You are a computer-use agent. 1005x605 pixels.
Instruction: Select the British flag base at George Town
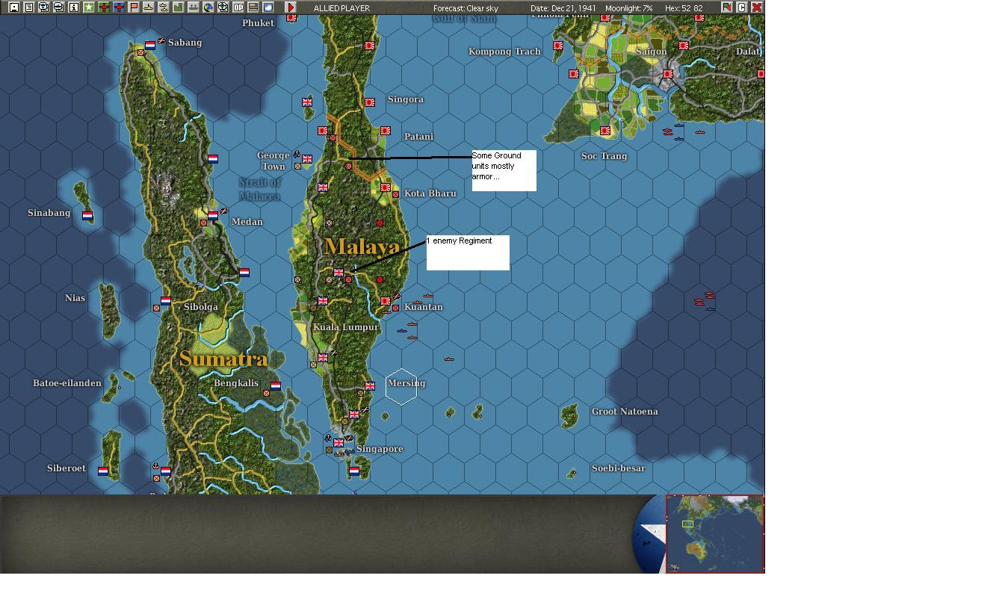click(307, 159)
